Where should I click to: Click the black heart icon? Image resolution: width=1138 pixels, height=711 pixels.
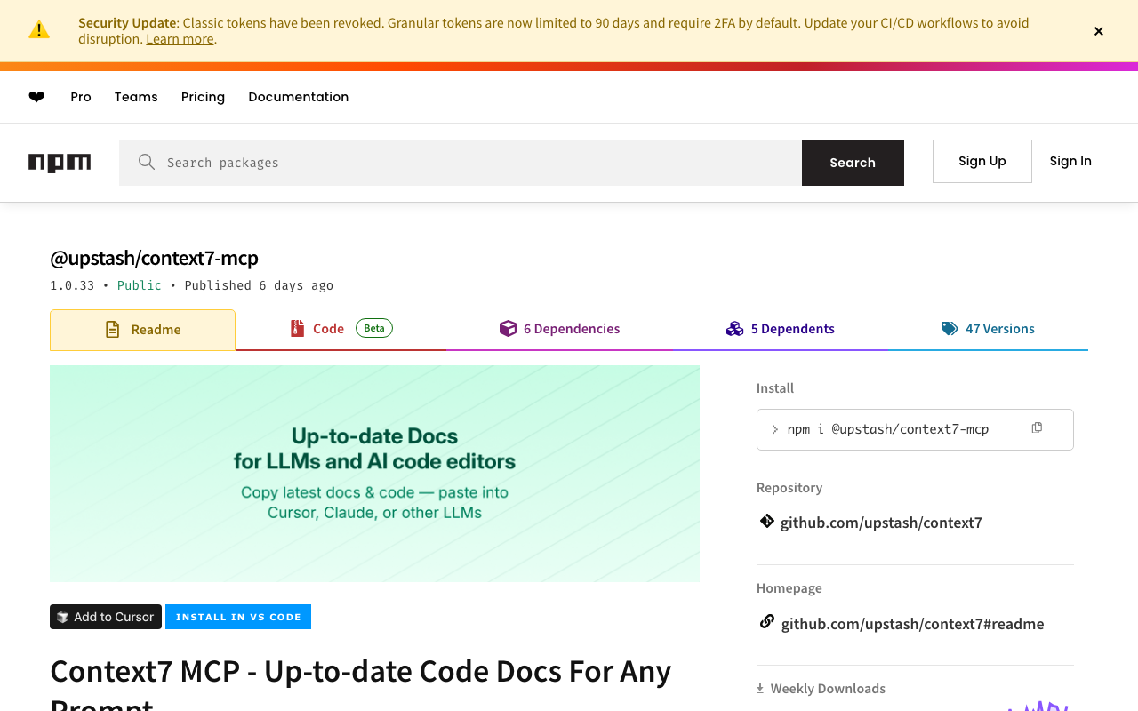[x=36, y=97]
